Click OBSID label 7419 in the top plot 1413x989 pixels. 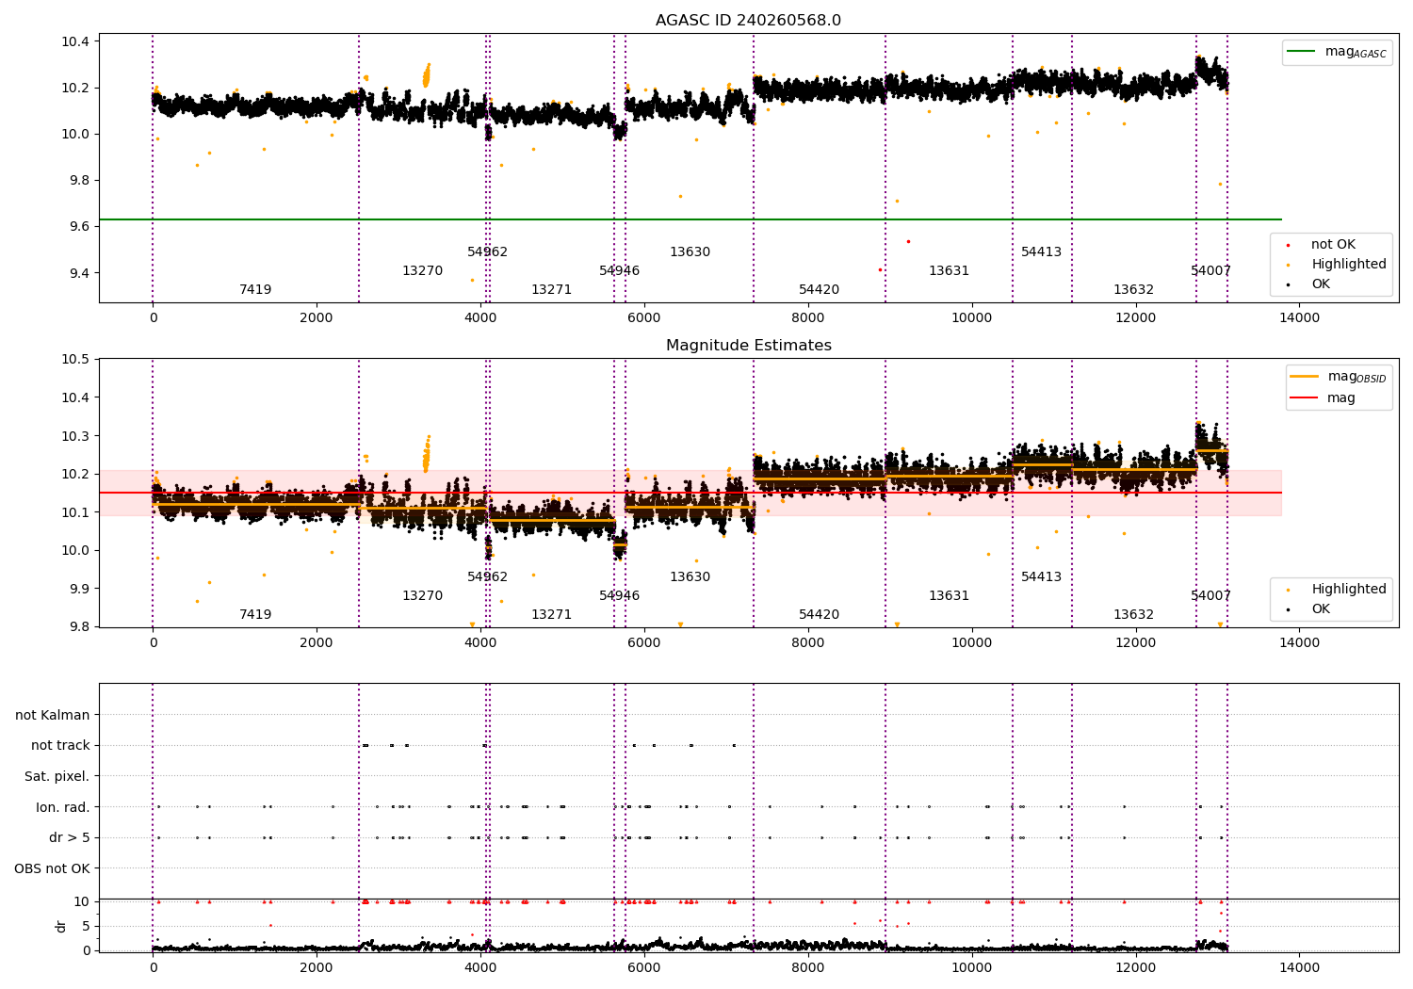tap(255, 290)
